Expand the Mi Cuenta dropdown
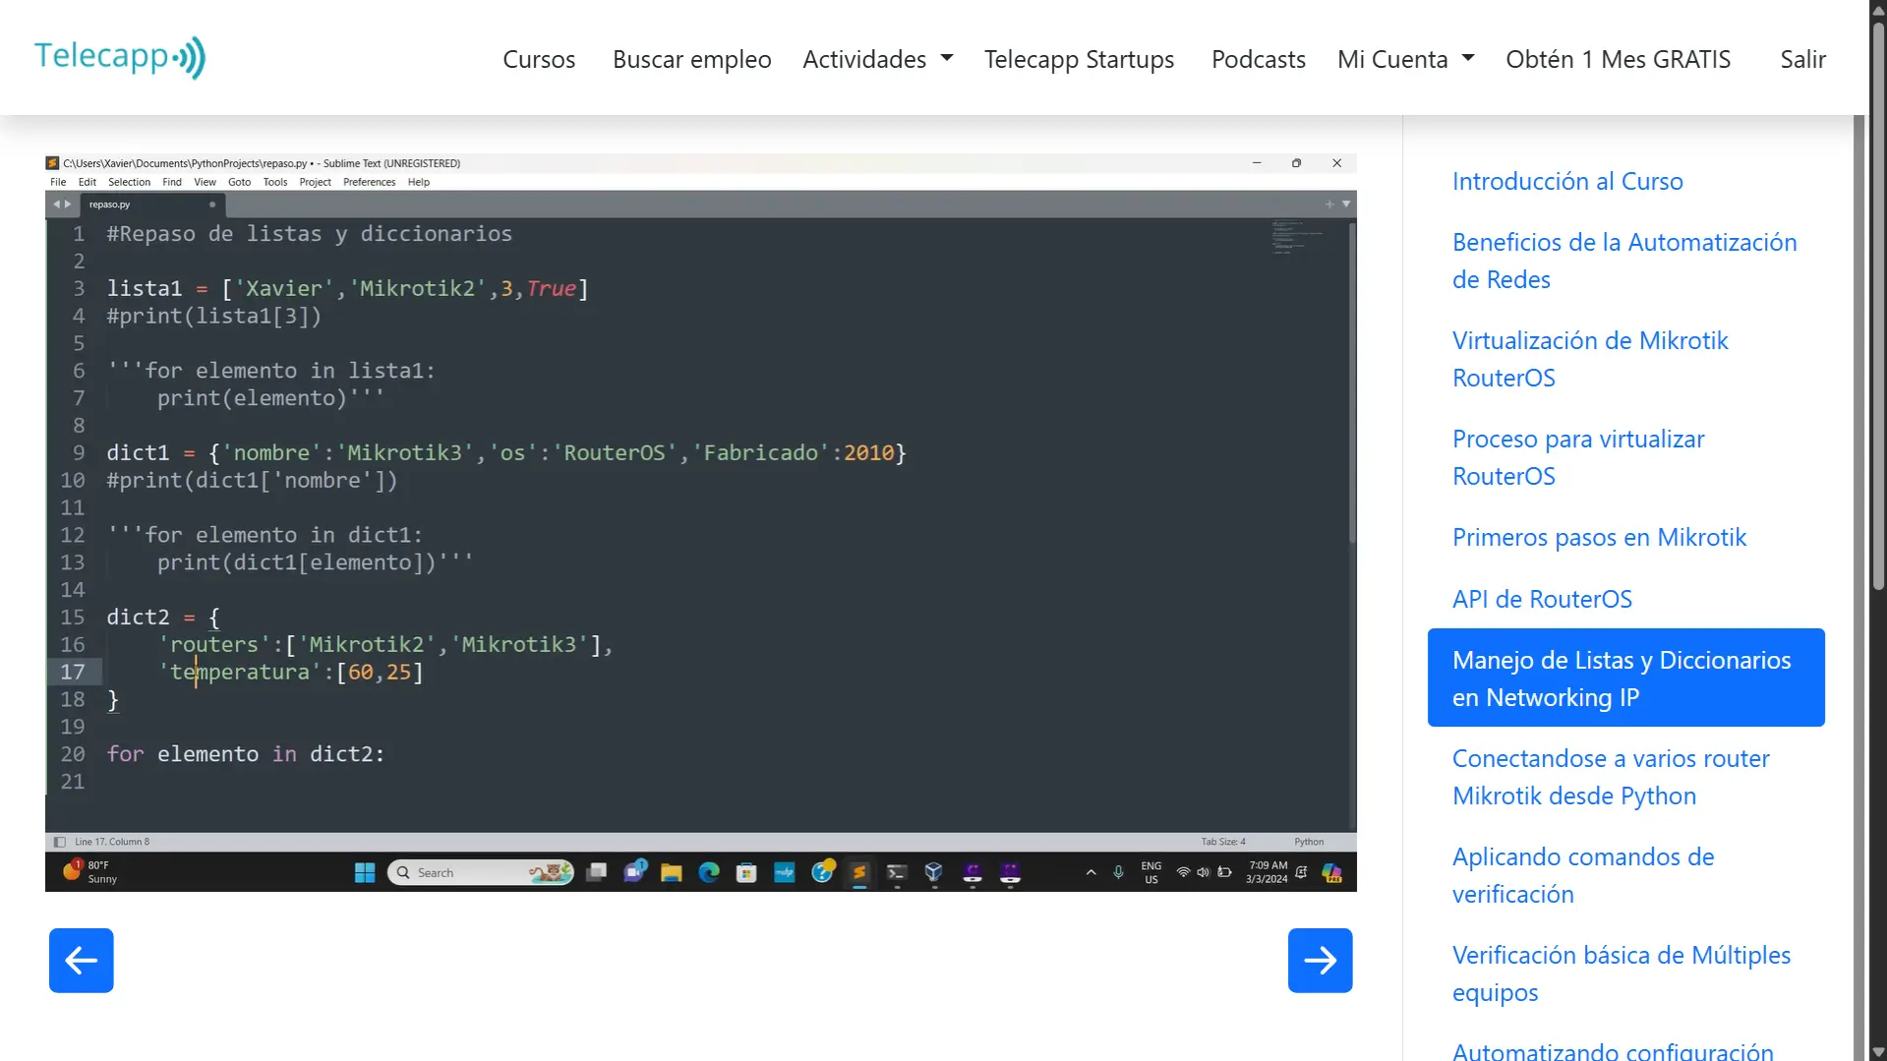The height and width of the screenshot is (1061, 1887). pyautogui.click(x=1405, y=59)
